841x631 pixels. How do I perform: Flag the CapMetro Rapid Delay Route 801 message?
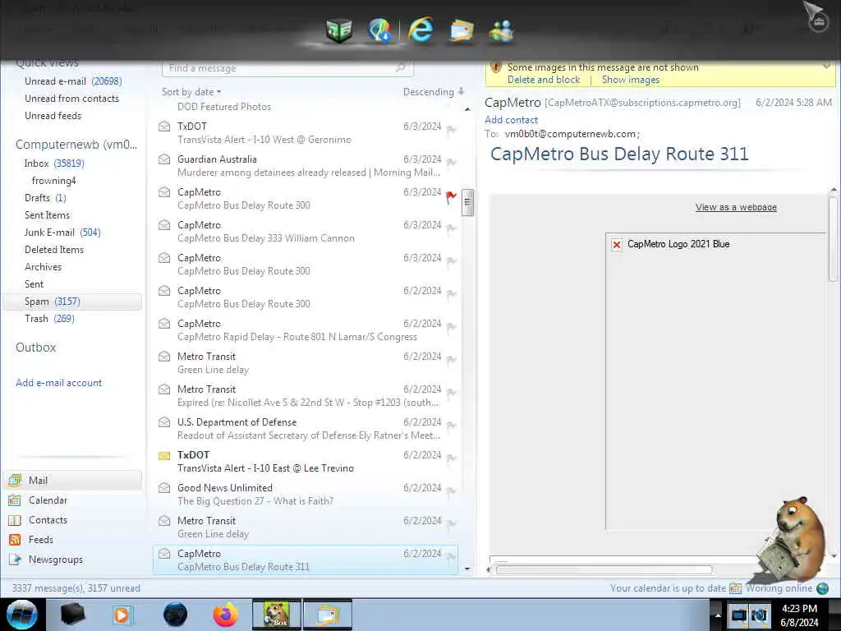452,327
